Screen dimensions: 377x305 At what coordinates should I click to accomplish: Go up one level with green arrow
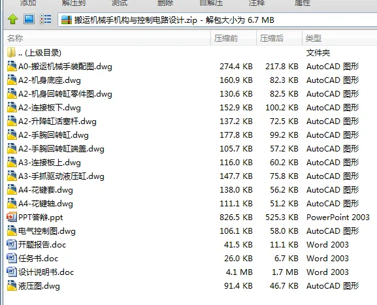click(x=13, y=19)
